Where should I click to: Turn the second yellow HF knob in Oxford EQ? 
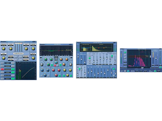[x=70, y=70]
